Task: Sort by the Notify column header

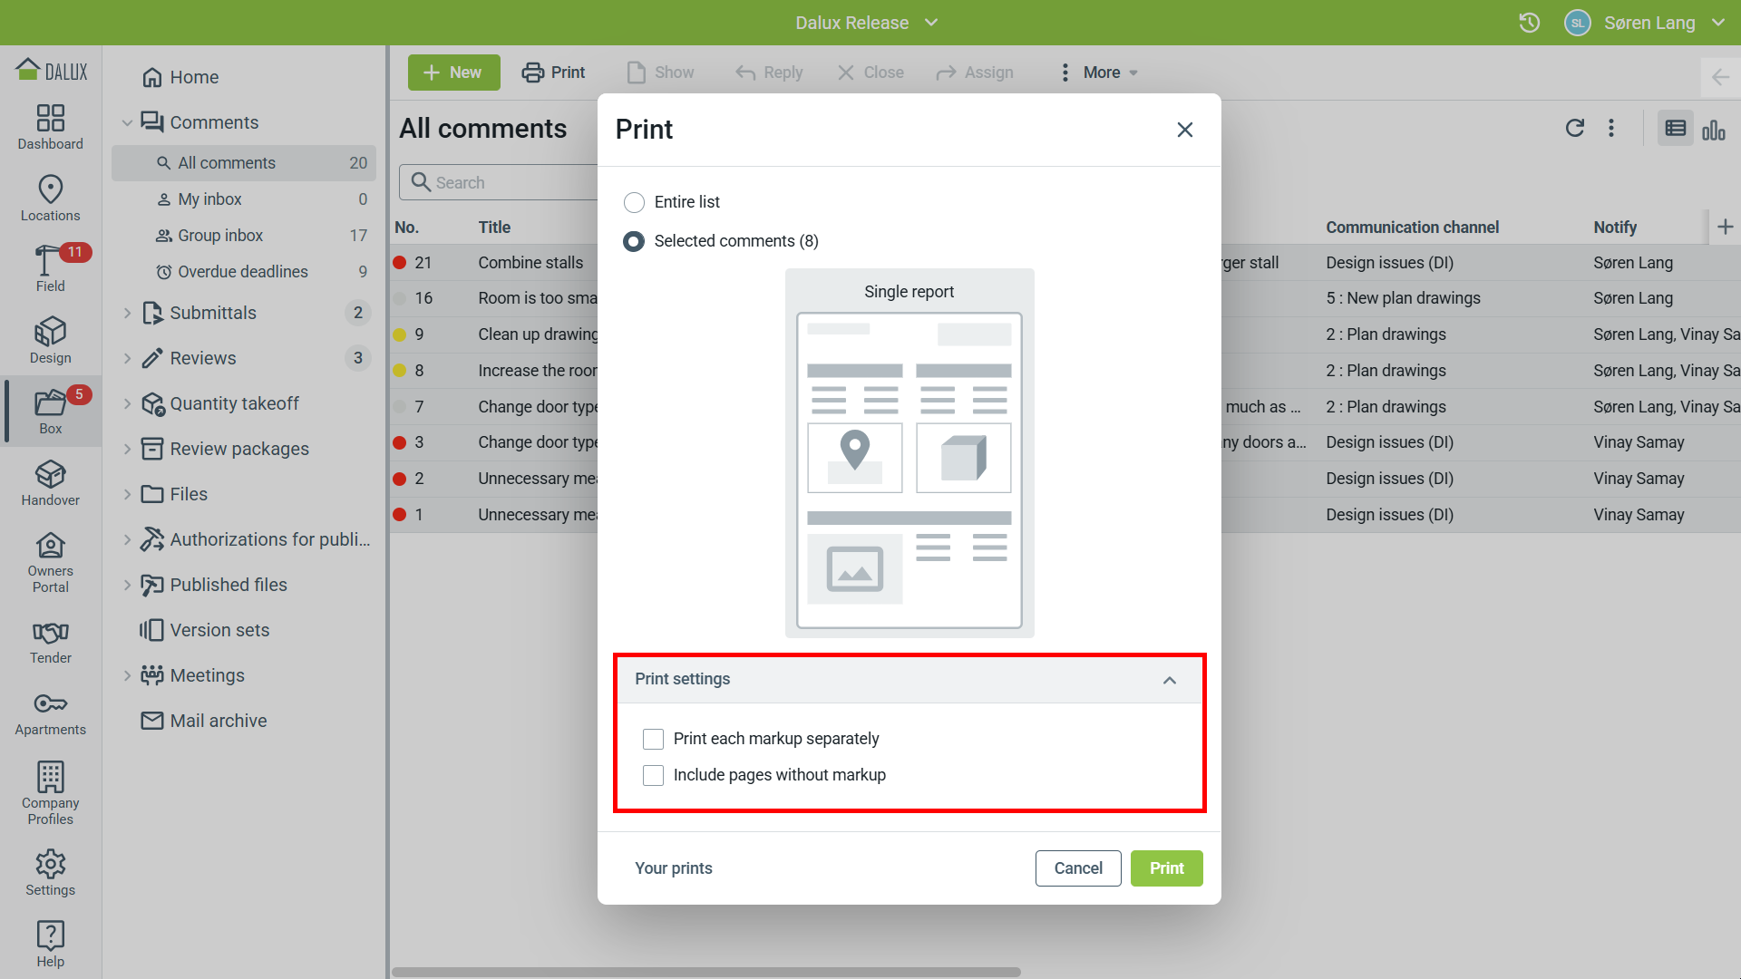Action: pyautogui.click(x=1615, y=228)
